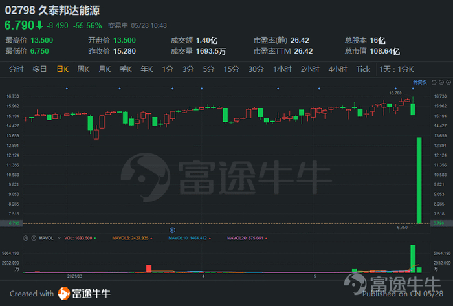
Task: Click the stock title 02798 久泰邦达能源
Action: pyautogui.click(x=52, y=10)
